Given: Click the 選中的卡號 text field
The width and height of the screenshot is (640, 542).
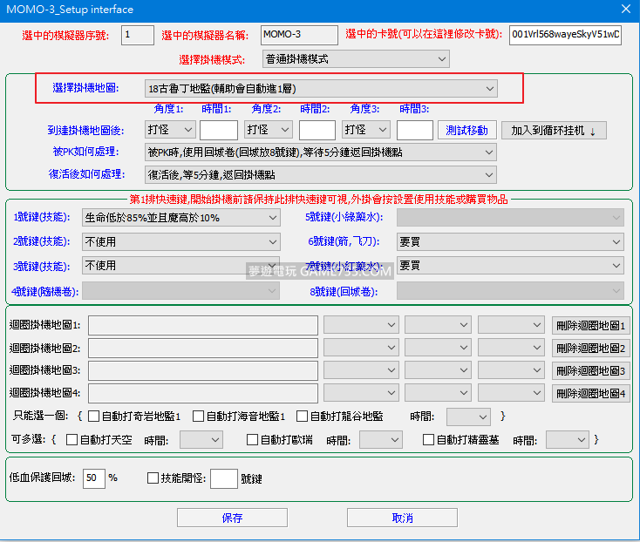Looking at the screenshot, I should click(565, 35).
